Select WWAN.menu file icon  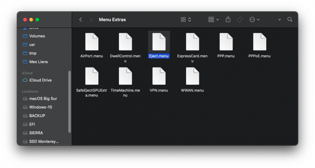[192, 76]
